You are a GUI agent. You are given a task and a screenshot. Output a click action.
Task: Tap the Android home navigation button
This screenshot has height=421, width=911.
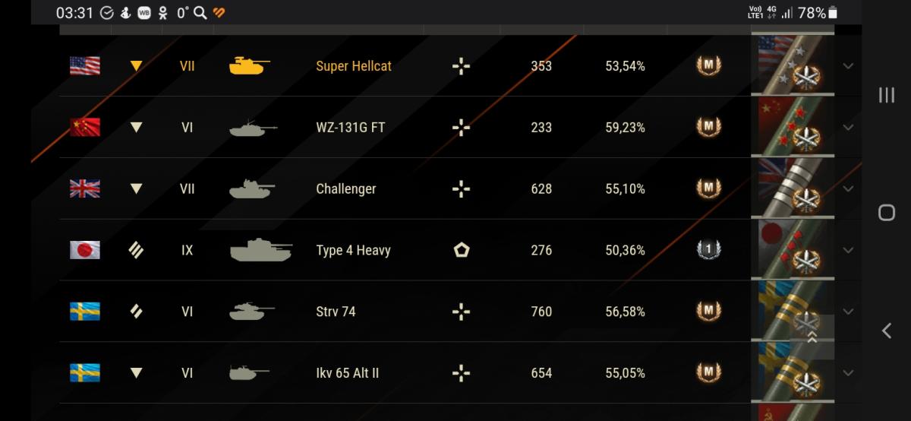(x=886, y=212)
